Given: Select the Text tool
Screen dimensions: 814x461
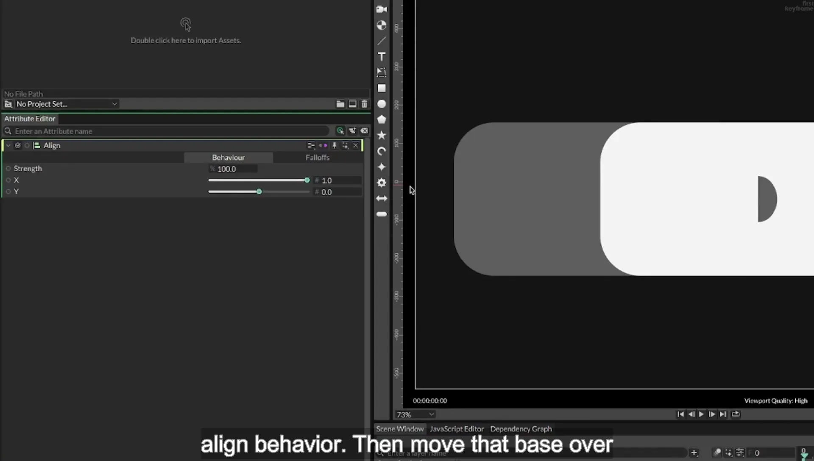Looking at the screenshot, I should [x=382, y=57].
